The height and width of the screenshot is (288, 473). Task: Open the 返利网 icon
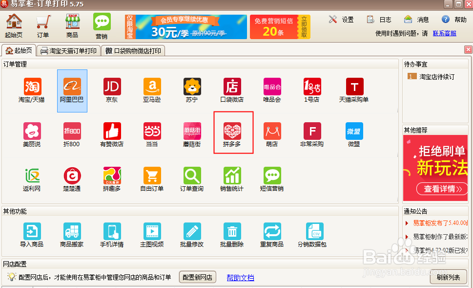pyautogui.click(x=32, y=179)
